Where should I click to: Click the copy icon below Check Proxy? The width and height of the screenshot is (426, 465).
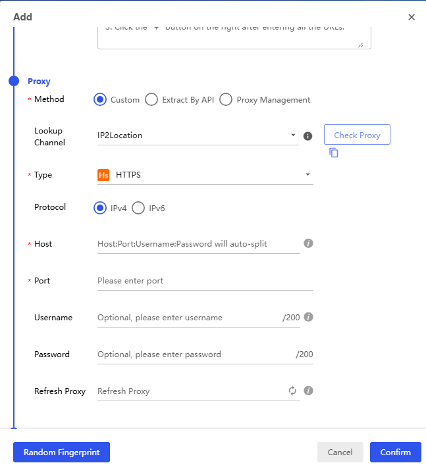334,153
